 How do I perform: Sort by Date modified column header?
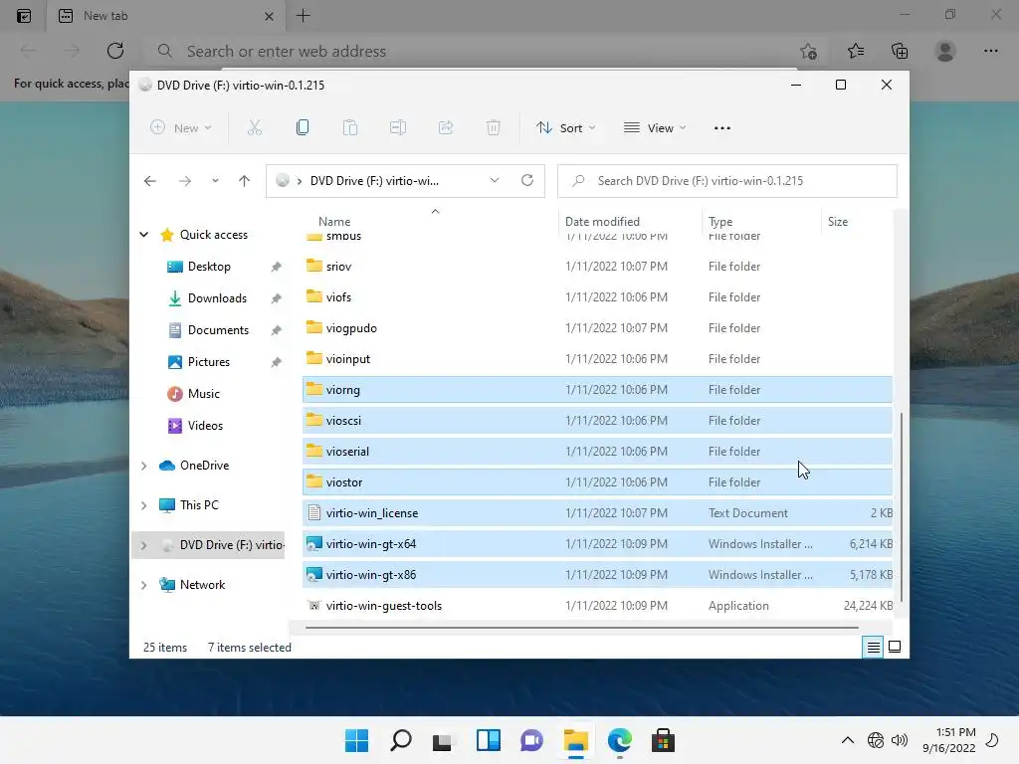tap(602, 222)
